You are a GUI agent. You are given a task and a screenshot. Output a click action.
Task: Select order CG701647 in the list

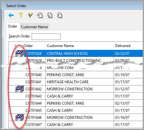point(76,124)
